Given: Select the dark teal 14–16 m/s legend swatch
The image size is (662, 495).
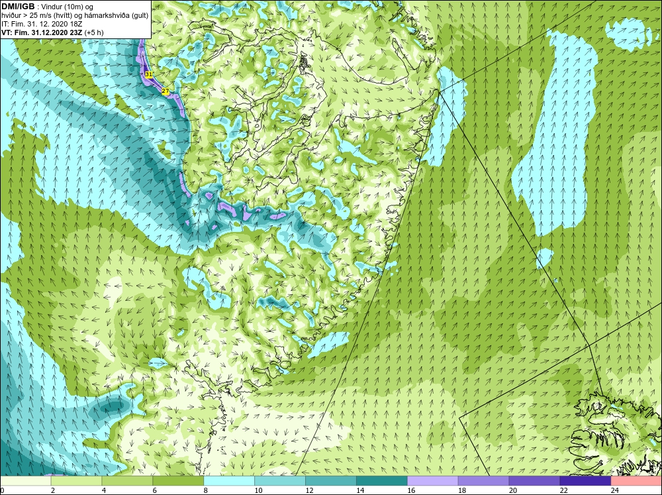Looking at the screenshot, I should [x=382, y=480].
